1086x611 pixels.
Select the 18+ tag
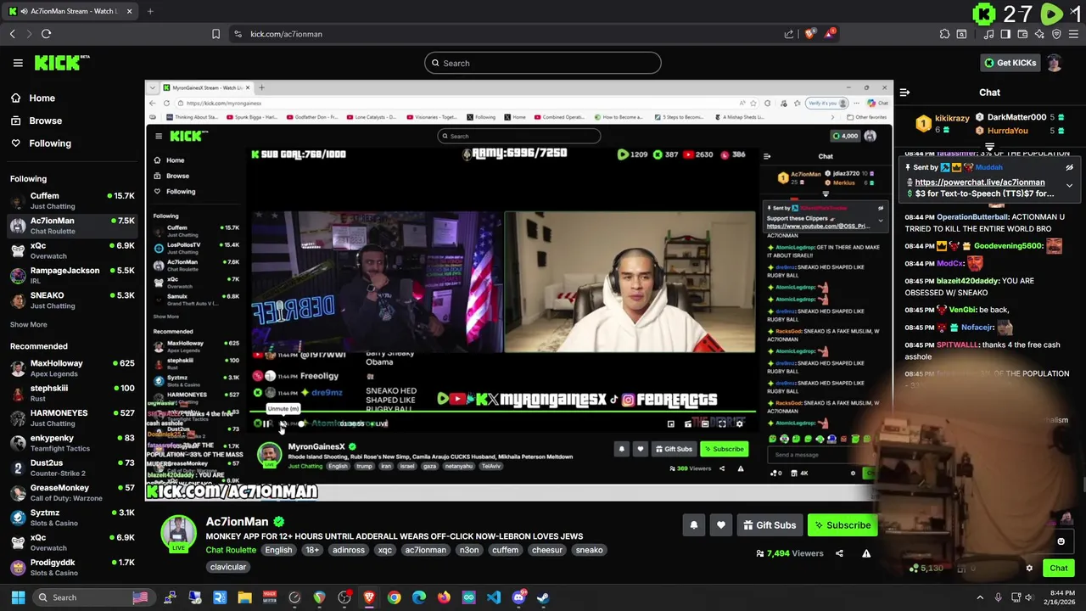[x=312, y=550]
